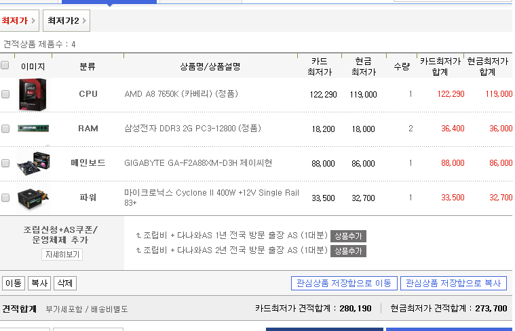Screen dimensions: 515x331
Task: Tick the 메인보드 row checkbox
Action: click(5, 163)
